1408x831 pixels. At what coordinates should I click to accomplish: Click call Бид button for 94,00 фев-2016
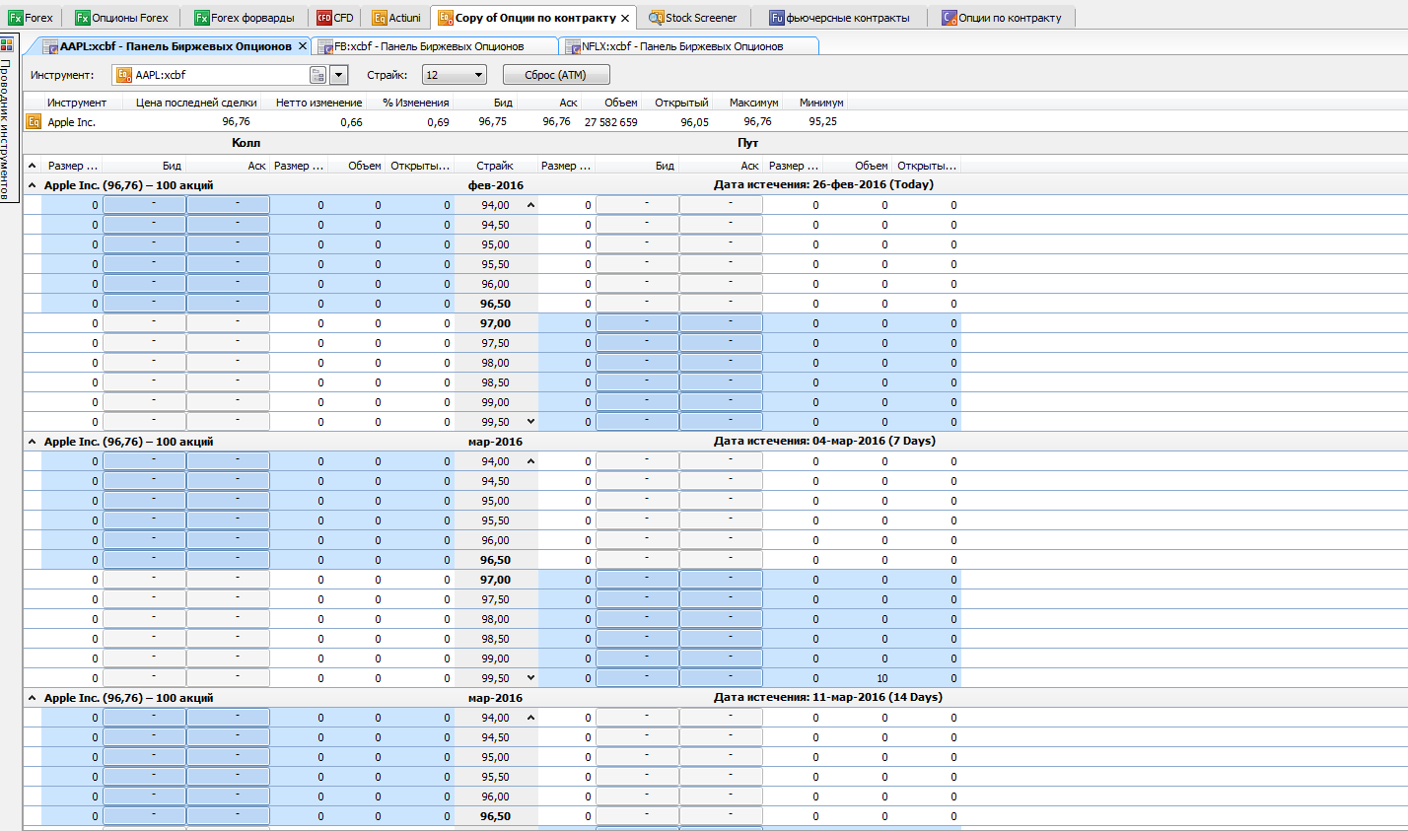pyautogui.click(x=144, y=205)
